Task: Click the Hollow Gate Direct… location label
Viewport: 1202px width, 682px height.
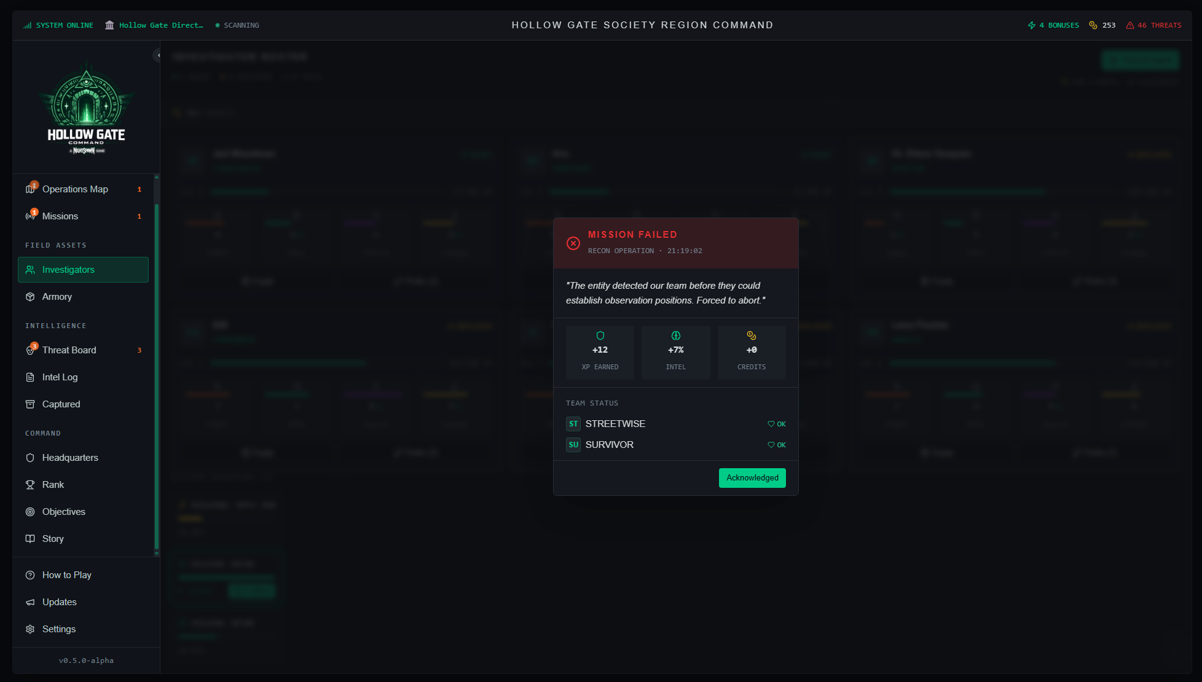Action: (160, 25)
